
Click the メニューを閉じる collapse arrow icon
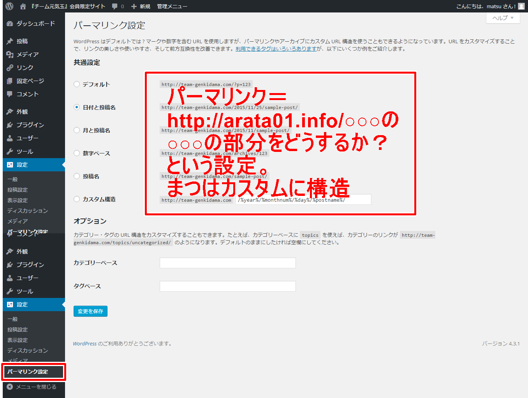point(10,387)
